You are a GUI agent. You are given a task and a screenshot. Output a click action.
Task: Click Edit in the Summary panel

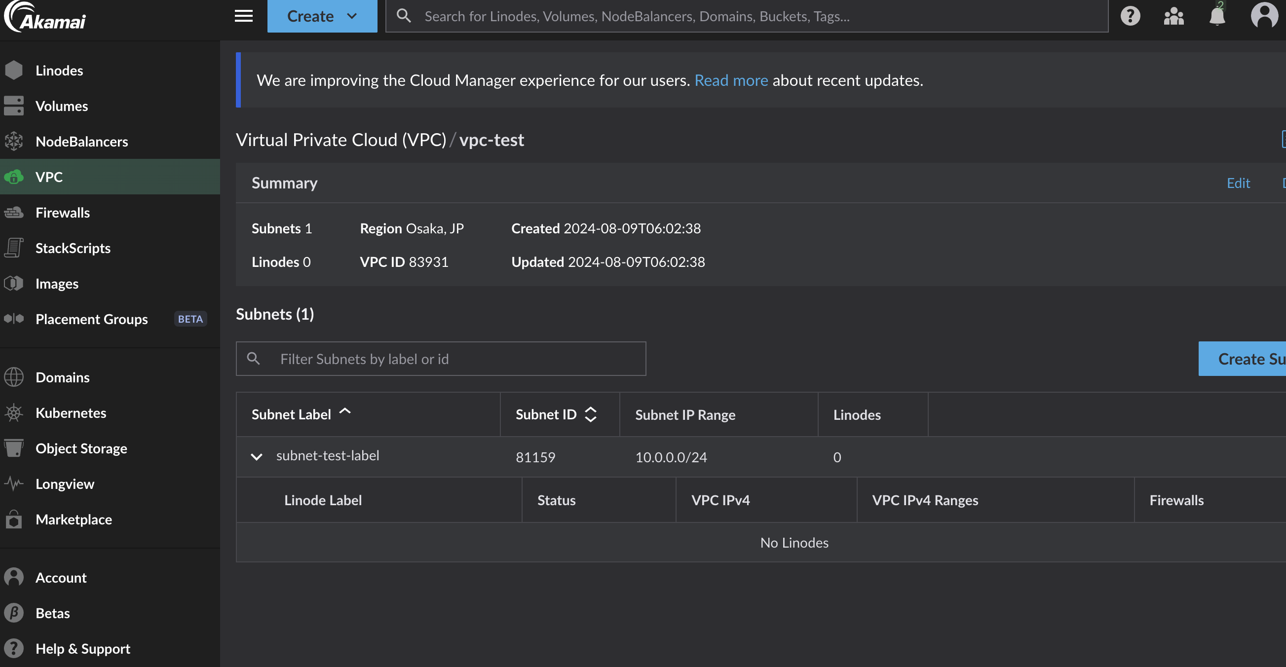pyautogui.click(x=1238, y=183)
